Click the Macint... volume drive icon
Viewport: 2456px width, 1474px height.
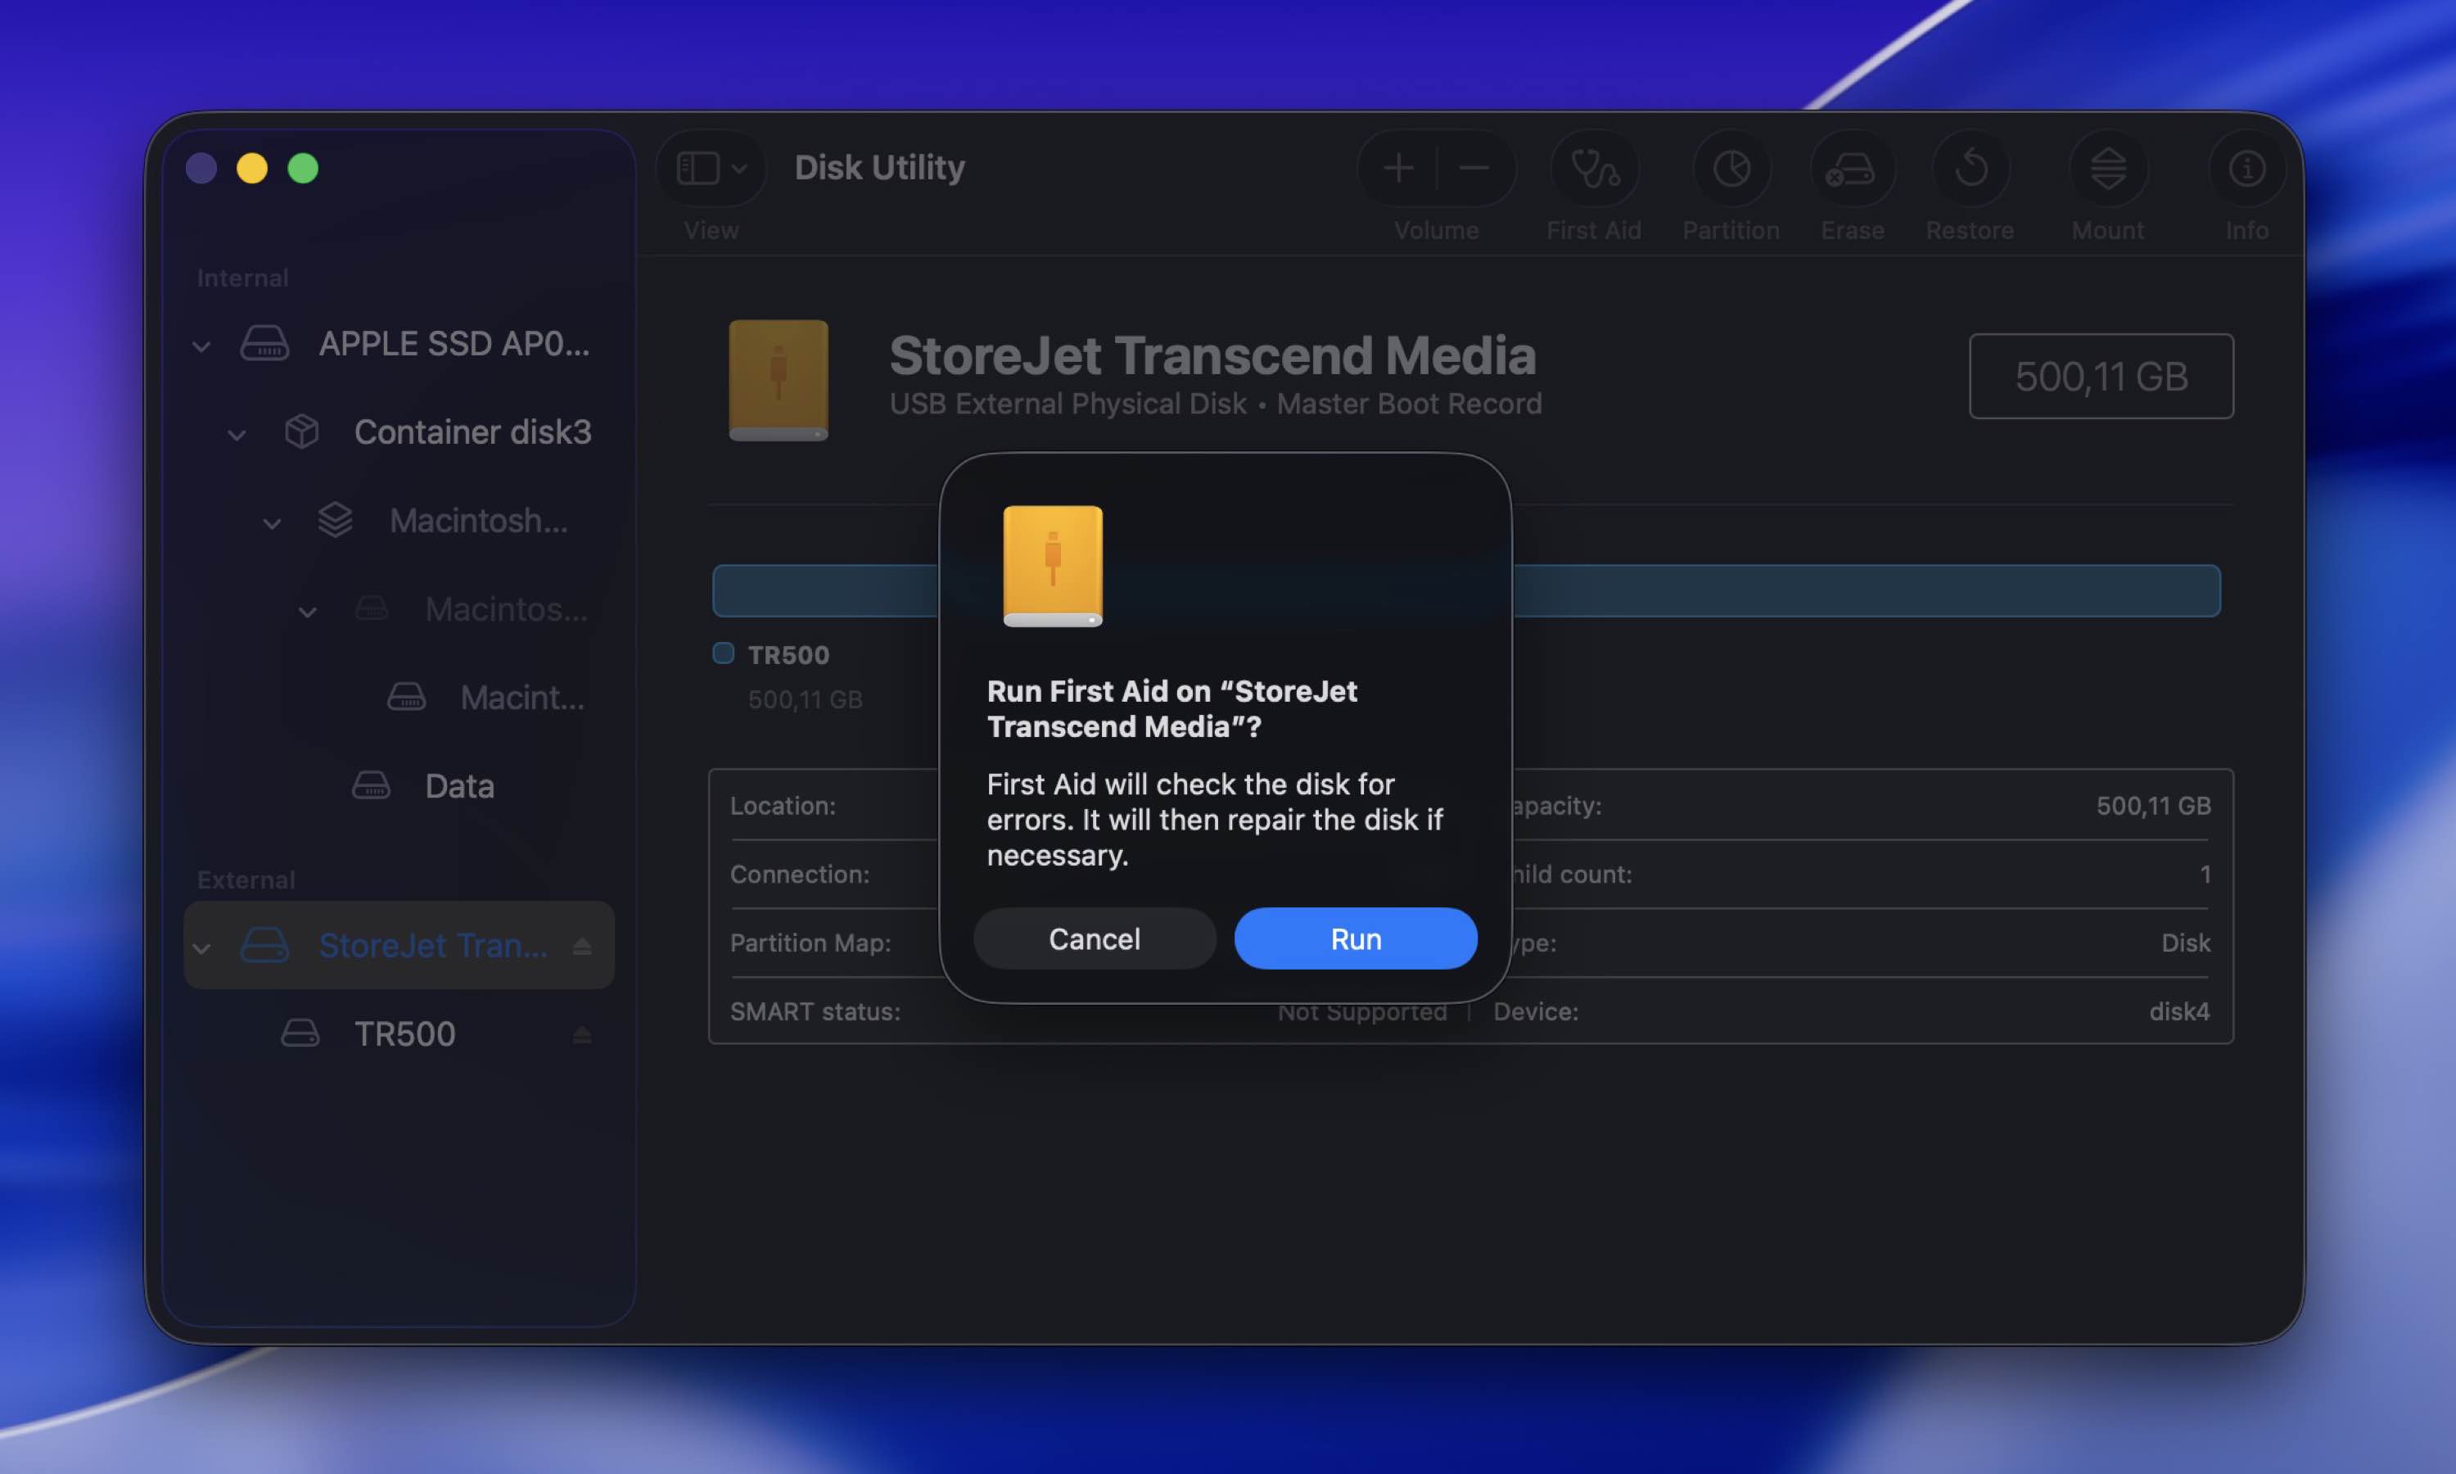[406, 697]
